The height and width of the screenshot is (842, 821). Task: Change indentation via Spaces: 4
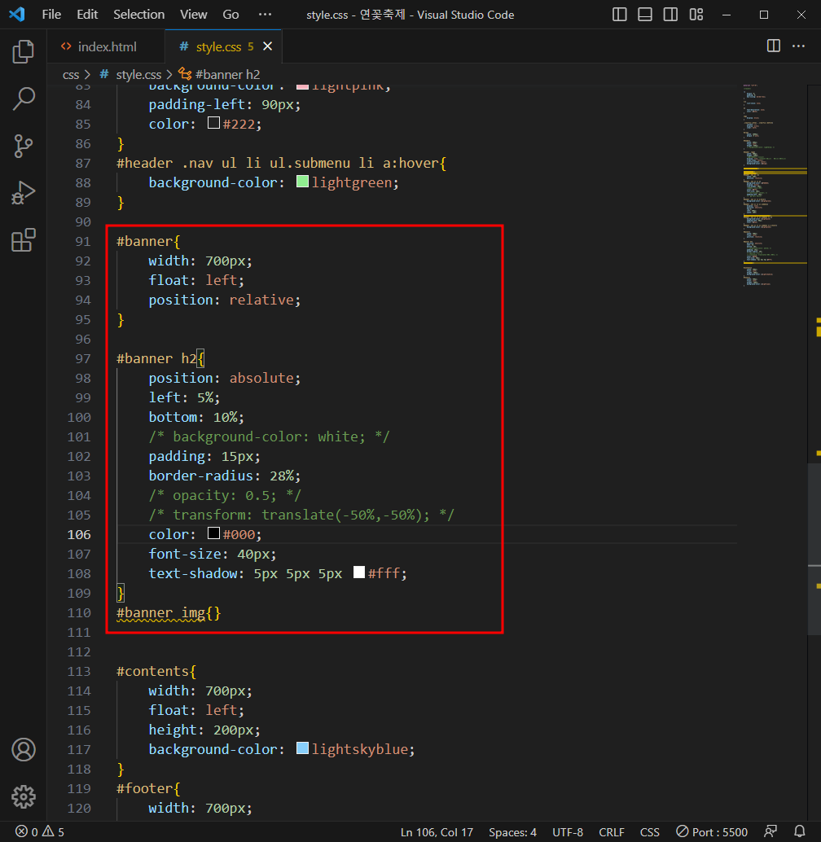[x=512, y=831]
